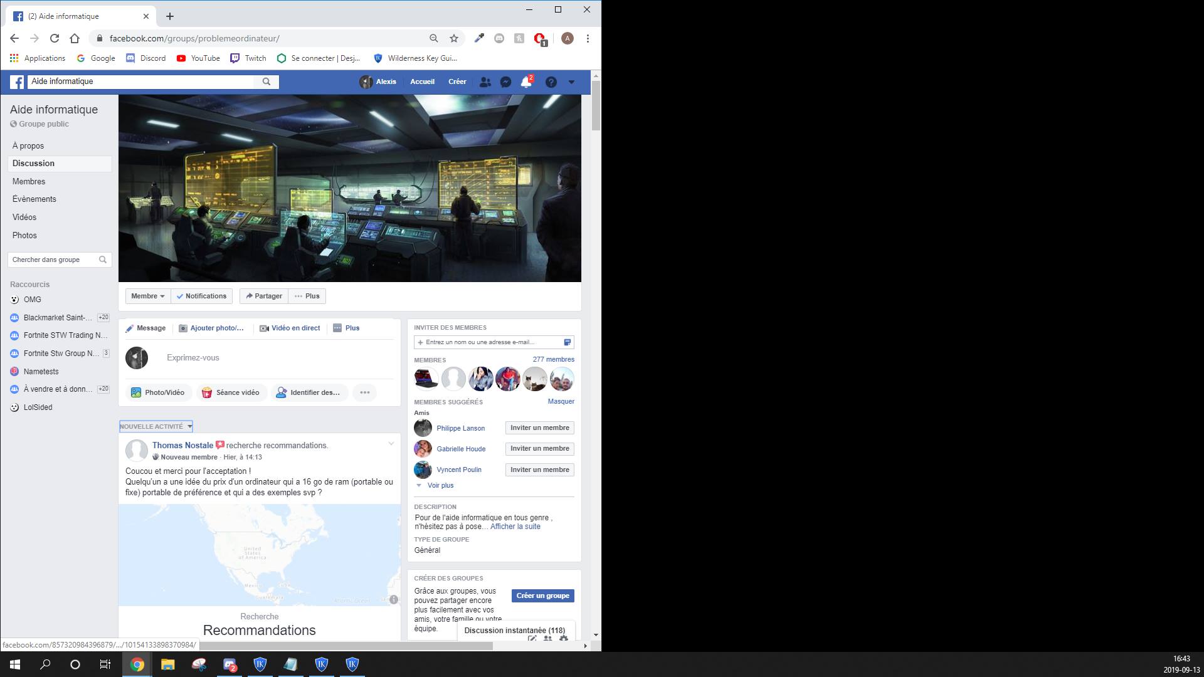This screenshot has height=677, width=1204.
Task: Click the map info icon
Action: coord(394,599)
